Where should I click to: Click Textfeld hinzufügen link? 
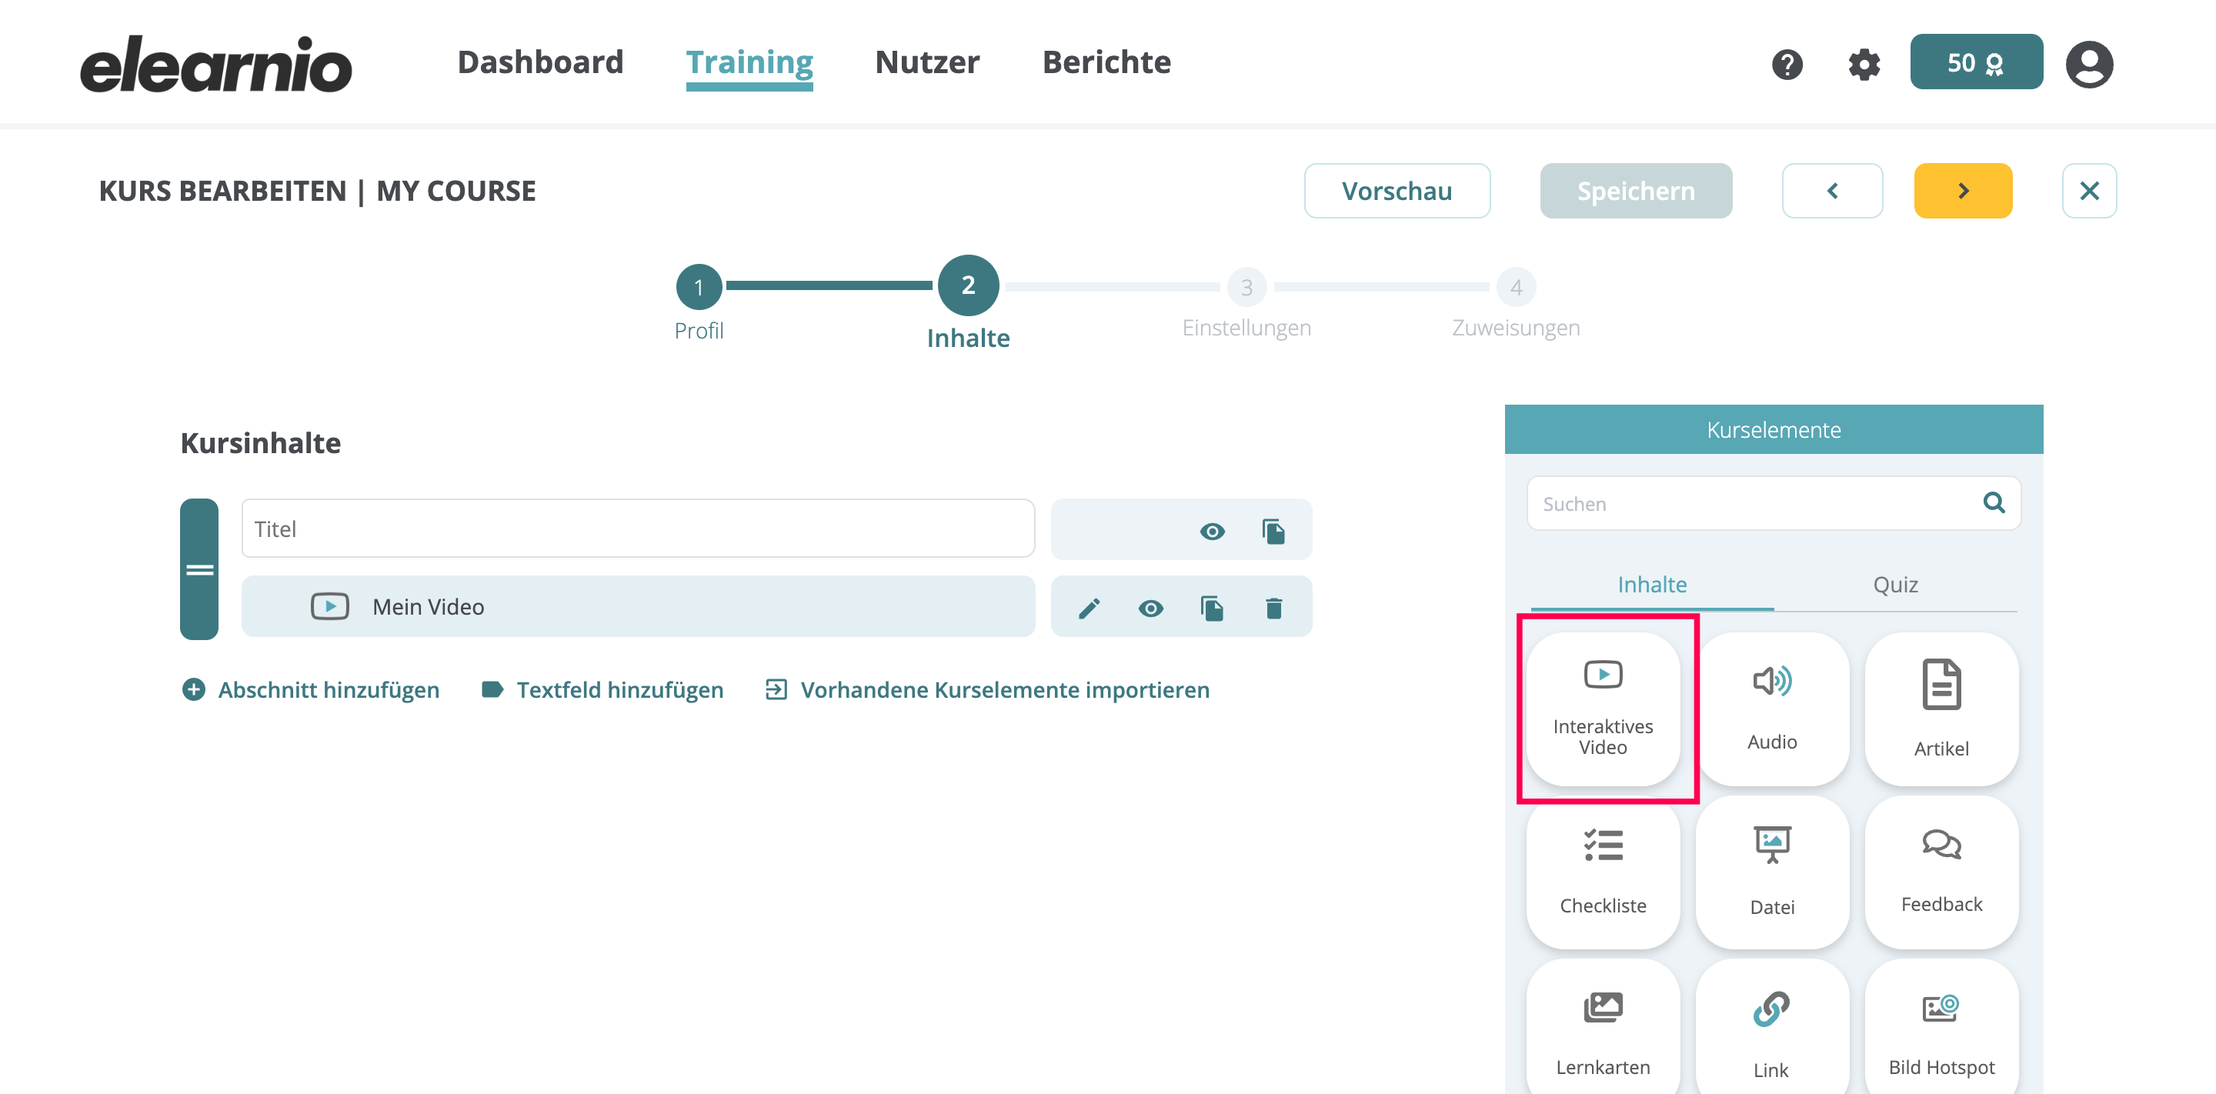click(x=602, y=690)
